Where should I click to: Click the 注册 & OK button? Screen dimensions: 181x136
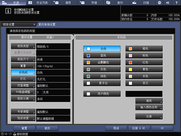139,128
